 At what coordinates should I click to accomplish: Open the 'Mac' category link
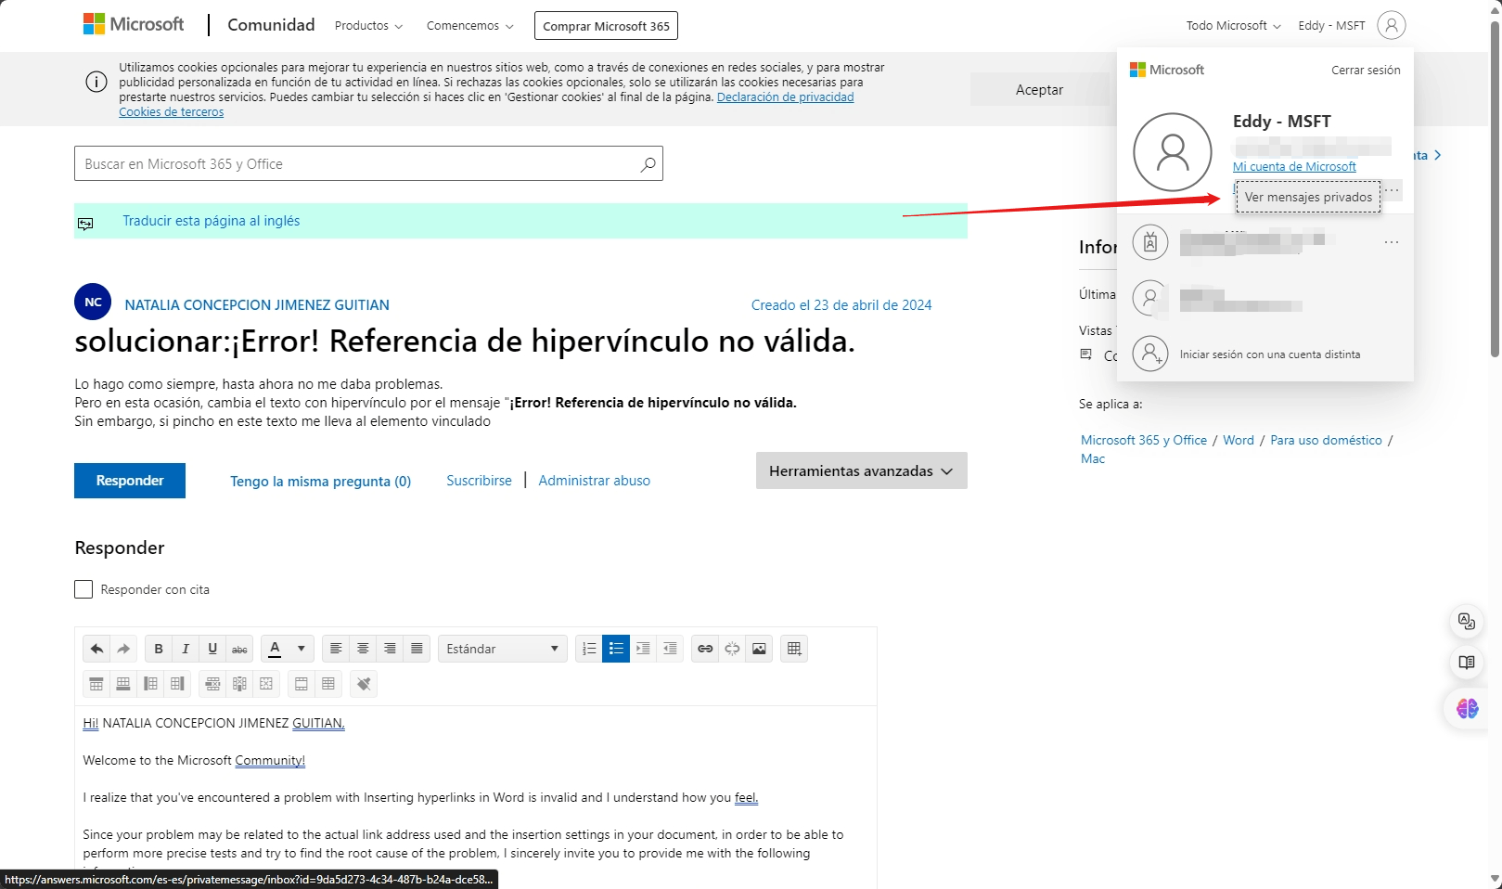[x=1093, y=459]
